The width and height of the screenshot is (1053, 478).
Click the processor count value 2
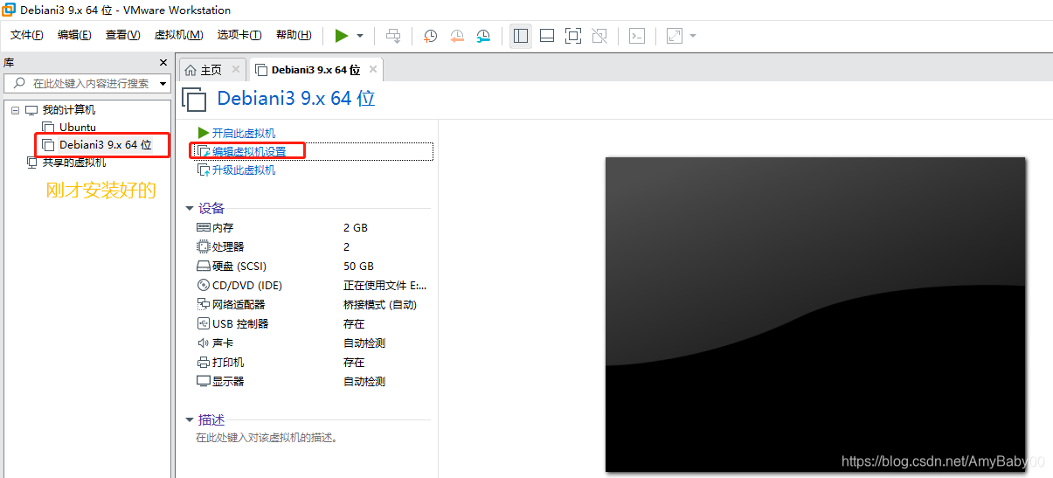pyautogui.click(x=347, y=247)
